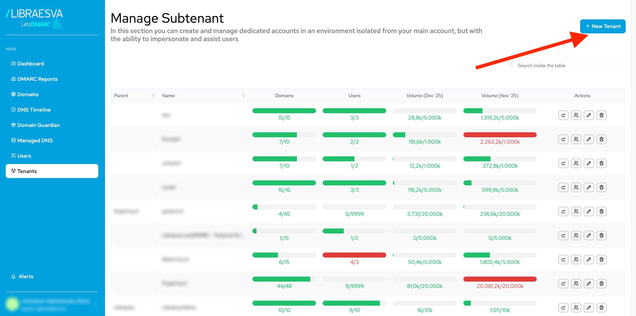Delete the tenant with 4/45 domains
The height and width of the screenshot is (316, 636).
coord(602,211)
